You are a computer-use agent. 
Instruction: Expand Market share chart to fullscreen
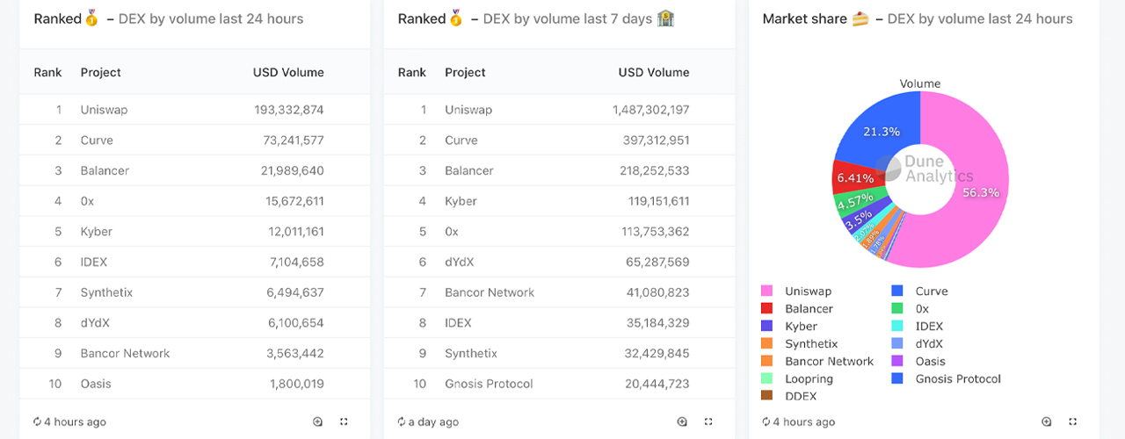[1073, 421]
